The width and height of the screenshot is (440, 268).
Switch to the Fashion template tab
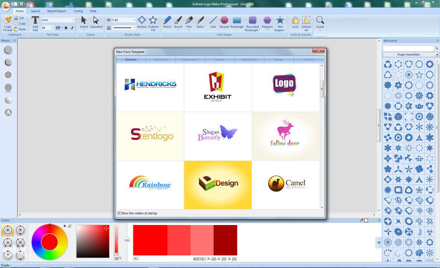220,59
